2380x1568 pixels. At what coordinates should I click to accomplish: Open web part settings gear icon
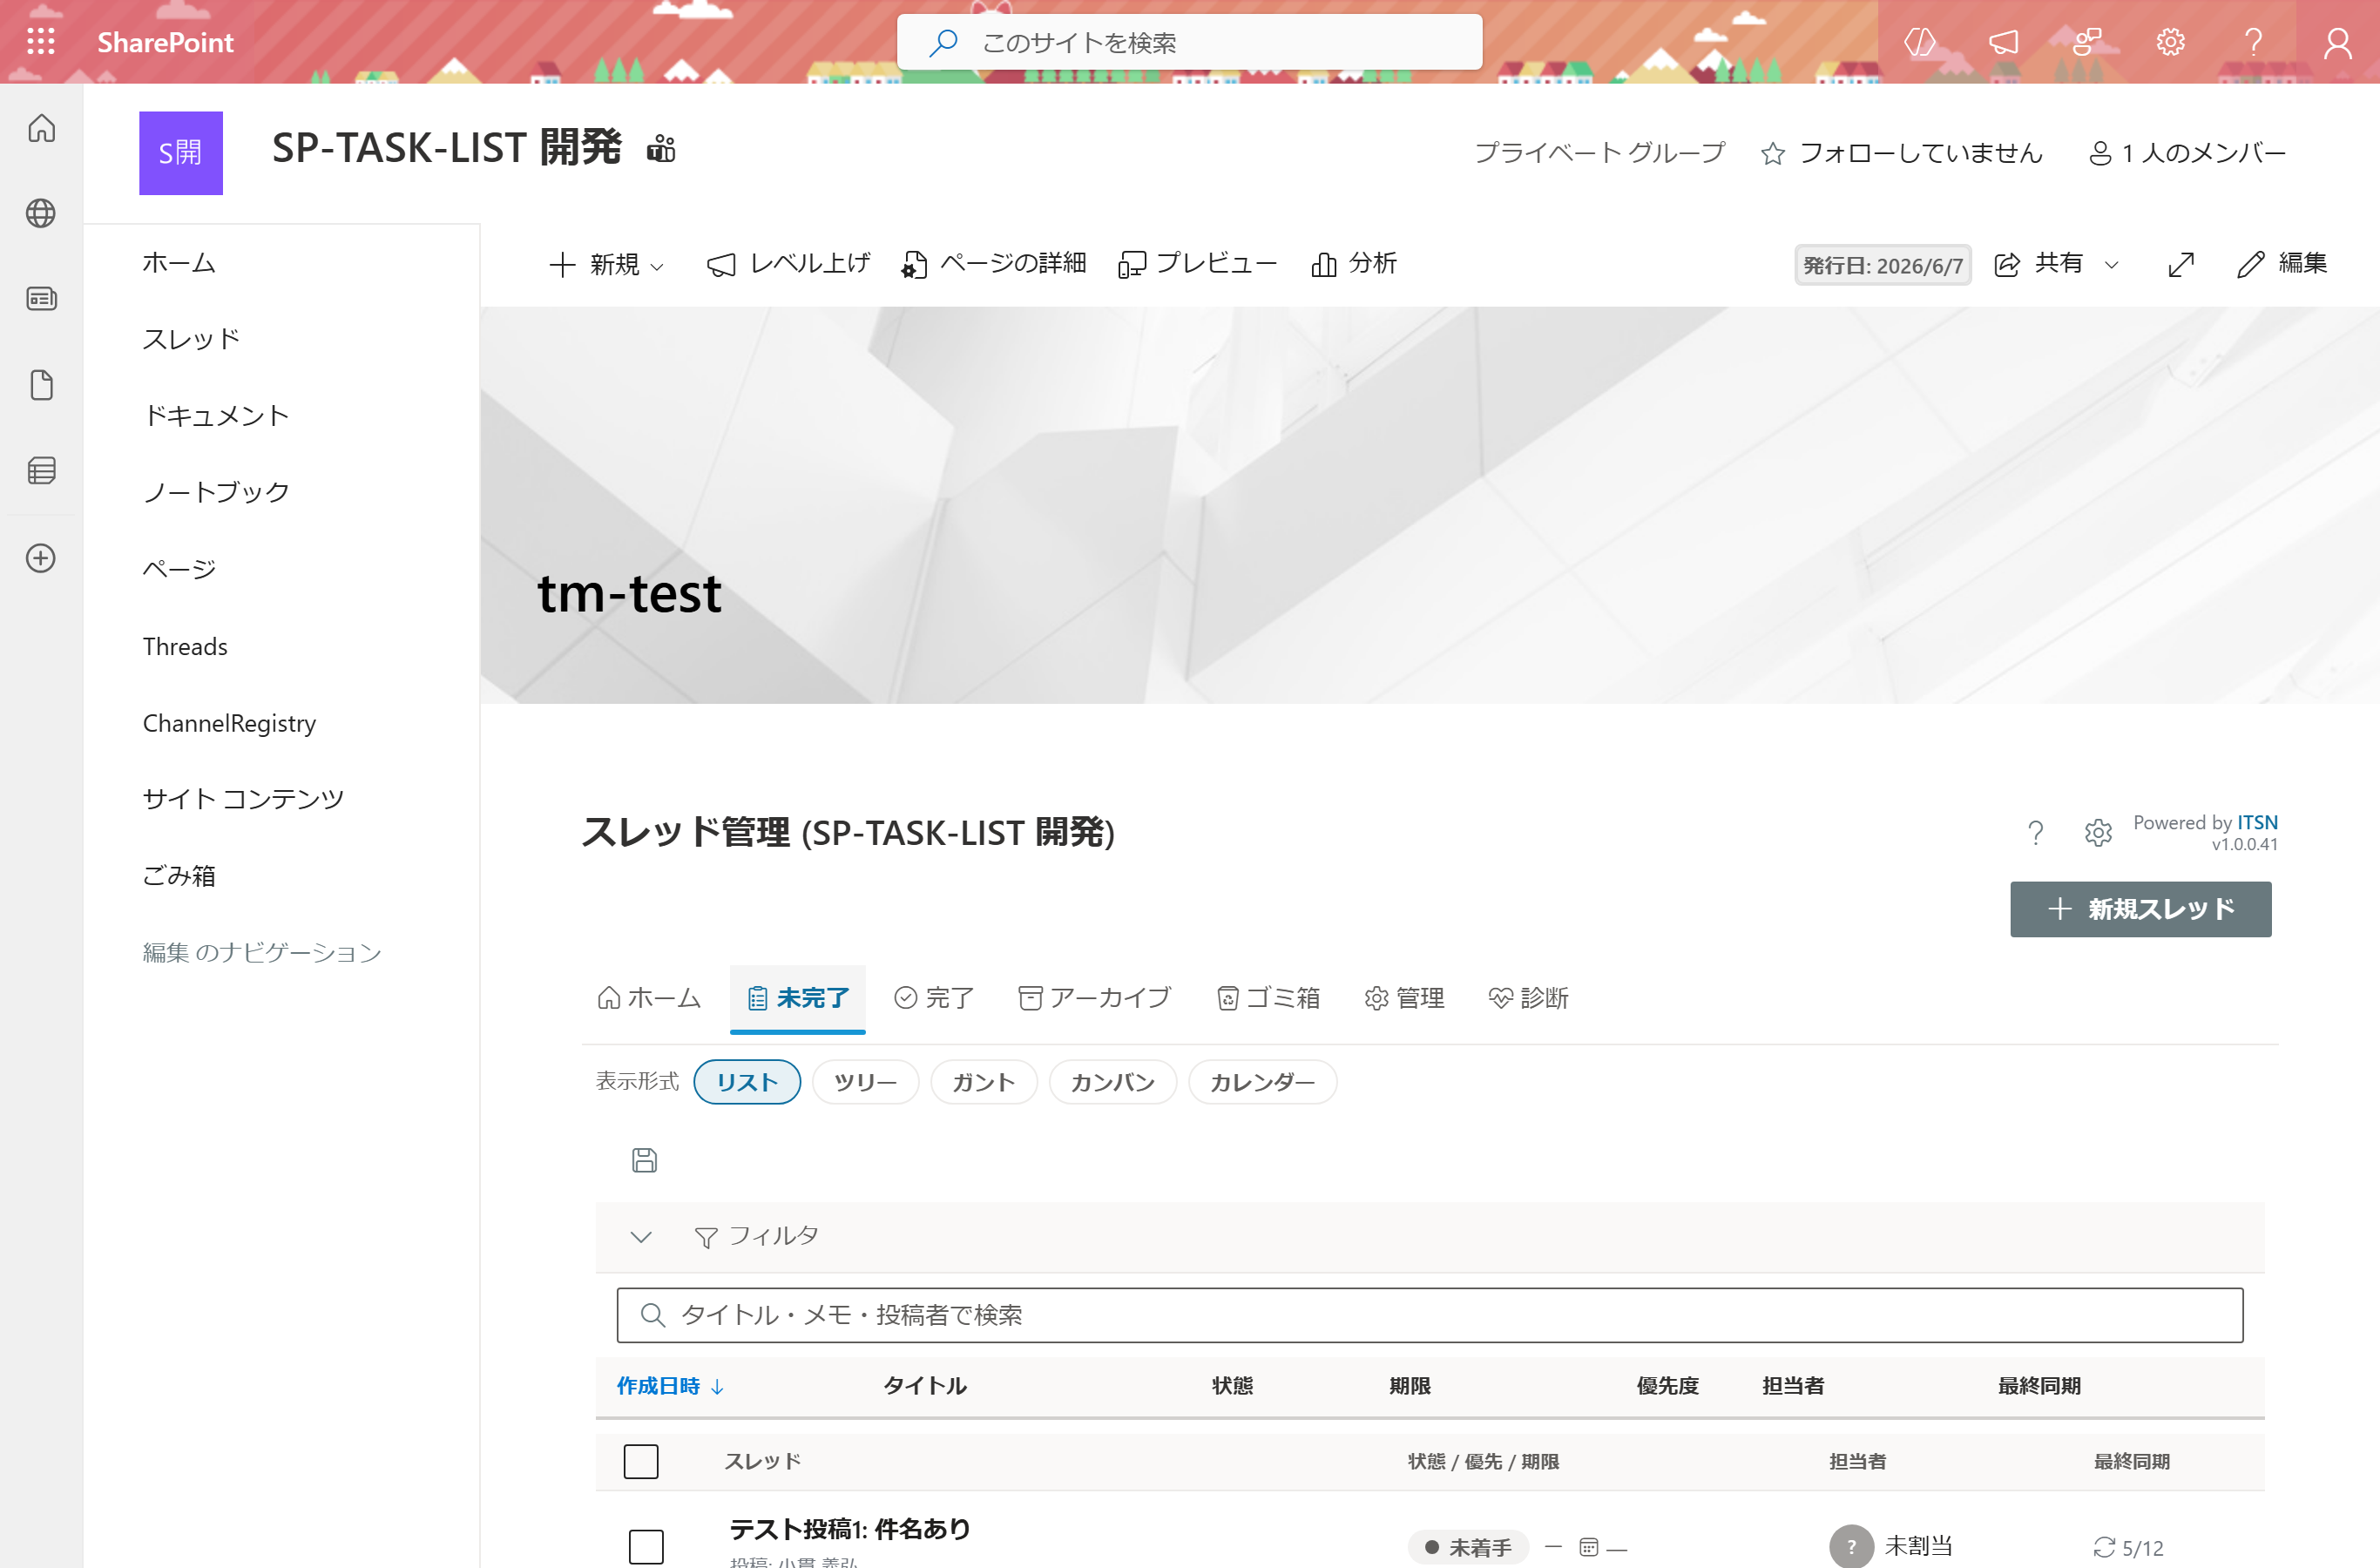2098,832
